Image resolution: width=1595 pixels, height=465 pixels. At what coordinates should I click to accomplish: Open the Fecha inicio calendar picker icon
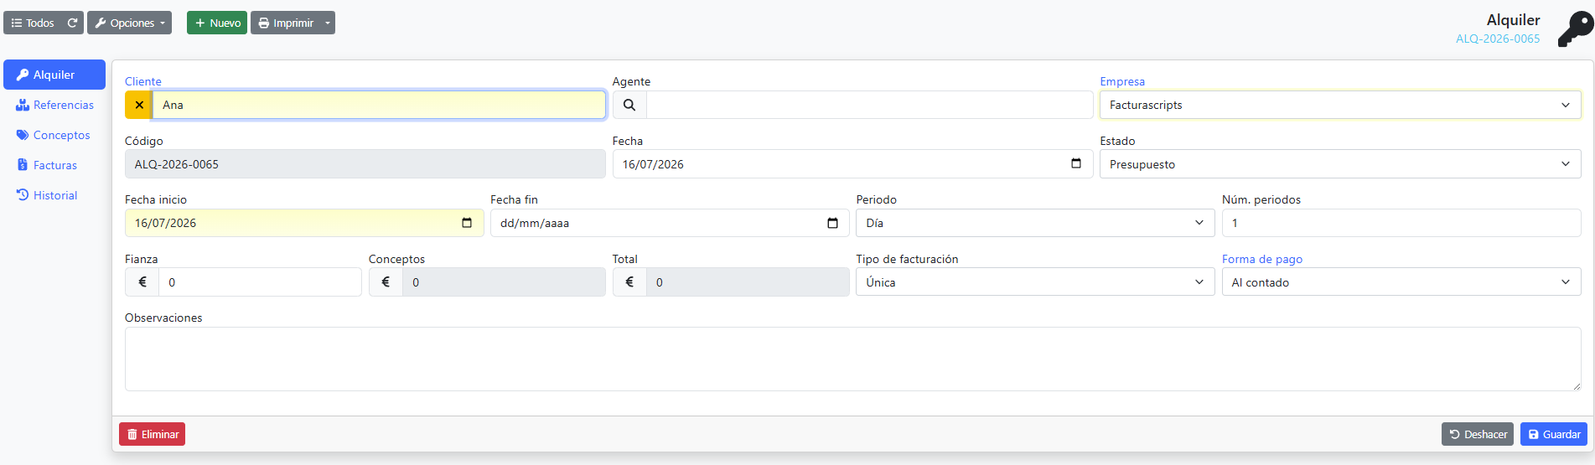(x=467, y=223)
